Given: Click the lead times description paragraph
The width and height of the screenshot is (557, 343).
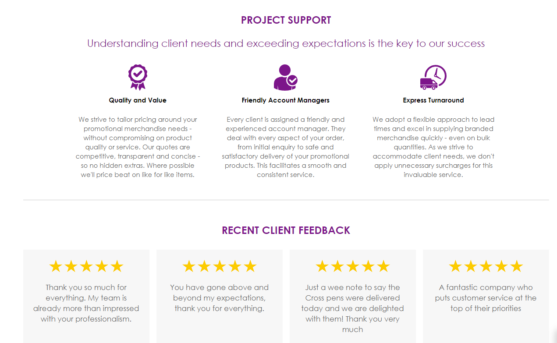Looking at the screenshot, I should pyautogui.click(x=433, y=147).
